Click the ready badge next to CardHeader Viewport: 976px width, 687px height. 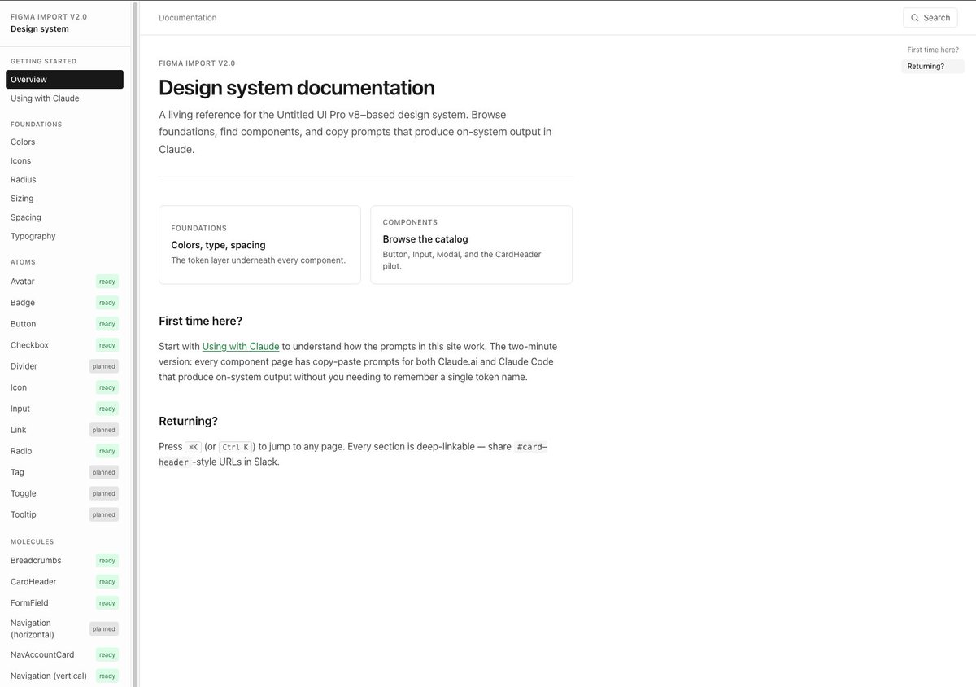coord(107,582)
